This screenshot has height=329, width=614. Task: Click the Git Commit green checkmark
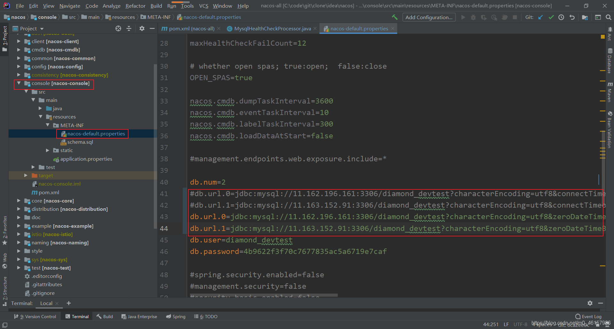click(x=551, y=17)
